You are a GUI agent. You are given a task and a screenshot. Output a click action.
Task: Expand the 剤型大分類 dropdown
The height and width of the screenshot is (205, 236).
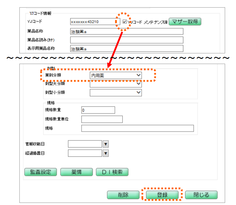click(x=116, y=84)
